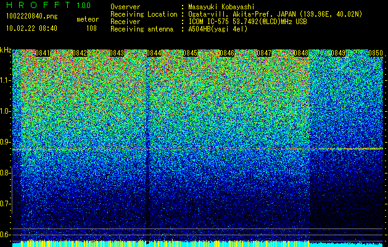
Task: Click the 0.6 kHz axis label
Action: point(6,235)
